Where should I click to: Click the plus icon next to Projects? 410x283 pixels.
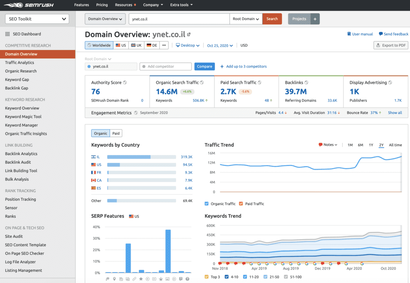315,19
